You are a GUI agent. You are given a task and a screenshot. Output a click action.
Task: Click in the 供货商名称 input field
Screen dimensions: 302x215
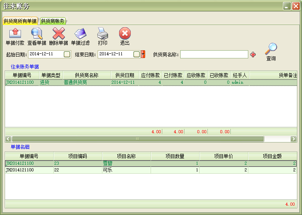pos(214,54)
